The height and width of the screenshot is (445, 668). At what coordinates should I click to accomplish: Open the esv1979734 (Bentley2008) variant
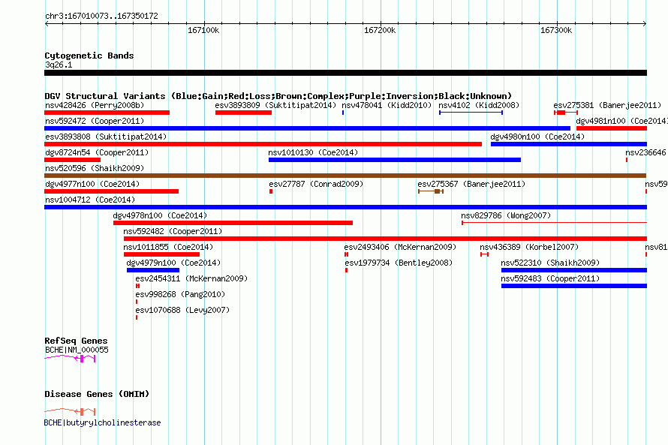tap(399, 263)
